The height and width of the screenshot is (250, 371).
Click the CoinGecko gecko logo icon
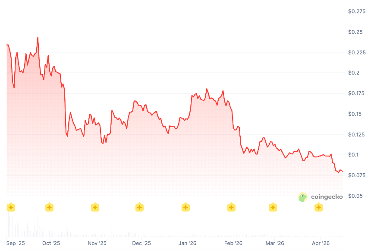(303, 197)
